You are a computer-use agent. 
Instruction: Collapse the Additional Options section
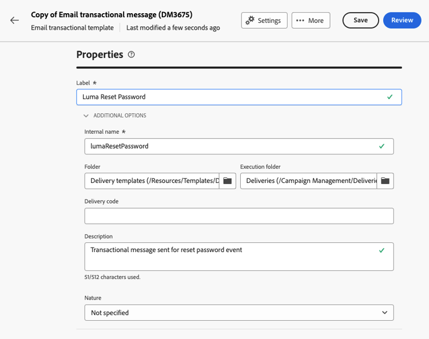[115, 115]
